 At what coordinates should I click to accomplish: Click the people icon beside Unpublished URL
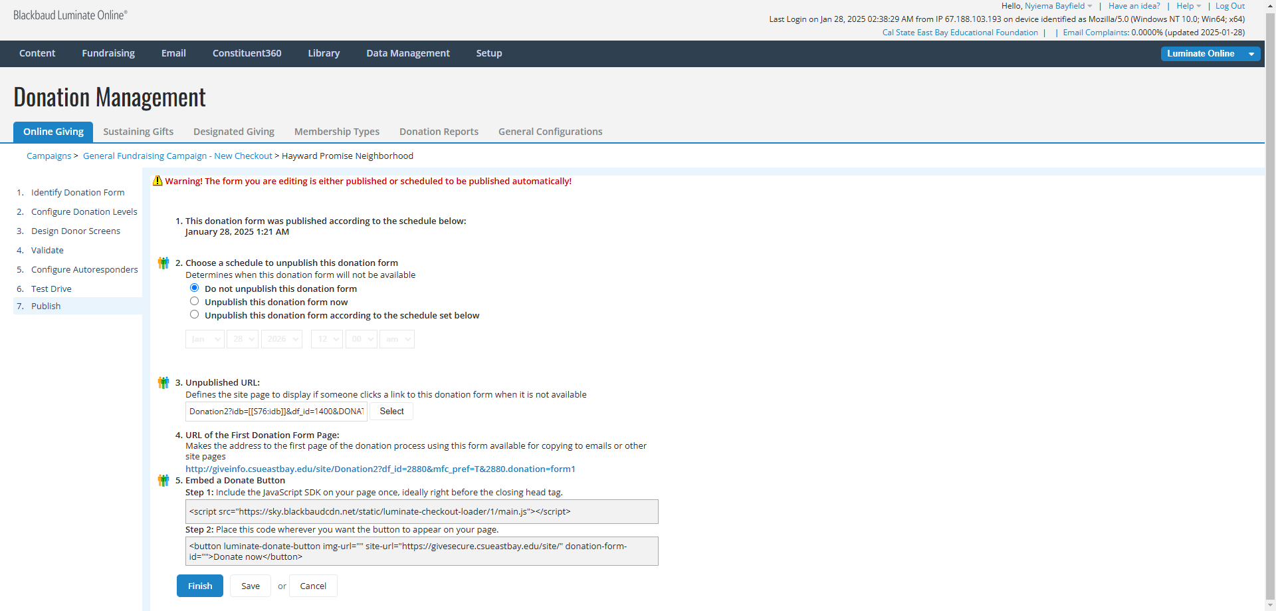pos(163,382)
